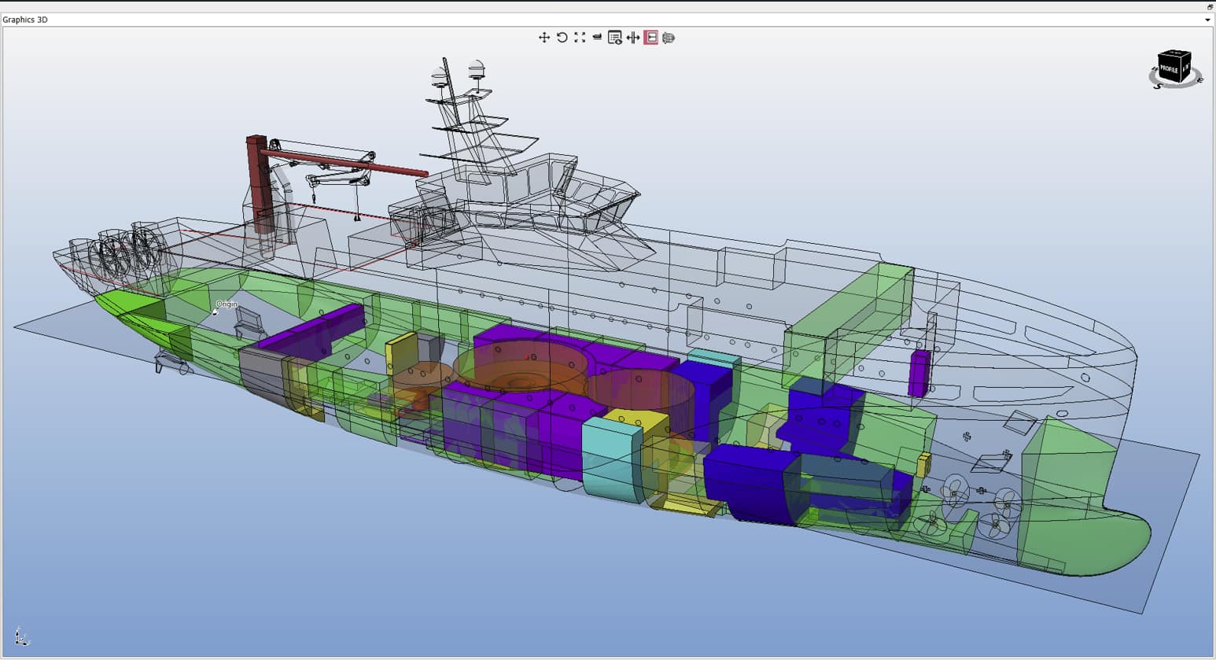Select the clipping plane split tool
Screen dimensions: 1216x660
click(633, 37)
